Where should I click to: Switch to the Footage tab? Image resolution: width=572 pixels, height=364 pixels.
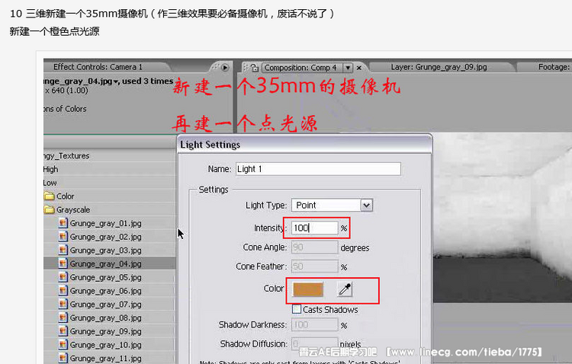click(554, 67)
